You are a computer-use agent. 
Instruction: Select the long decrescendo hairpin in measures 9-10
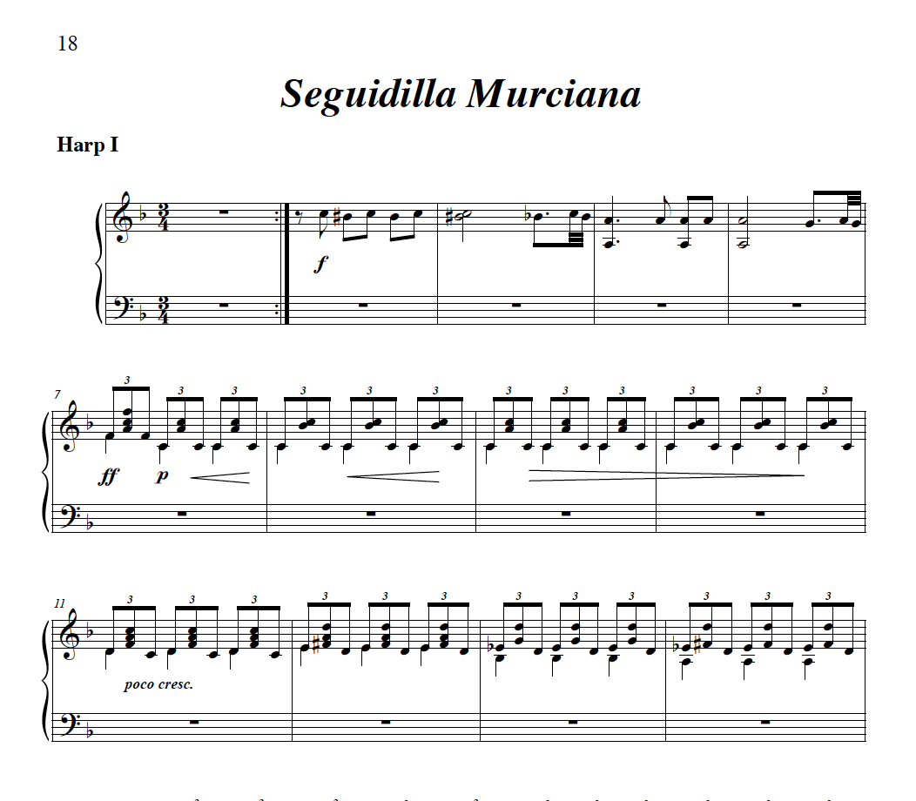click(667, 475)
